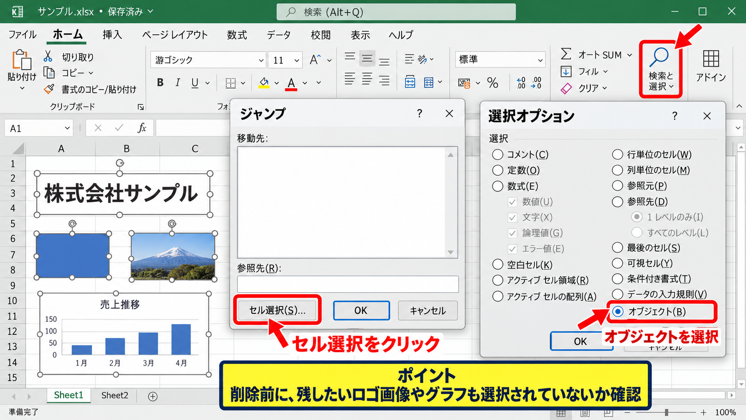Switch to the Insert tab

[112, 34]
